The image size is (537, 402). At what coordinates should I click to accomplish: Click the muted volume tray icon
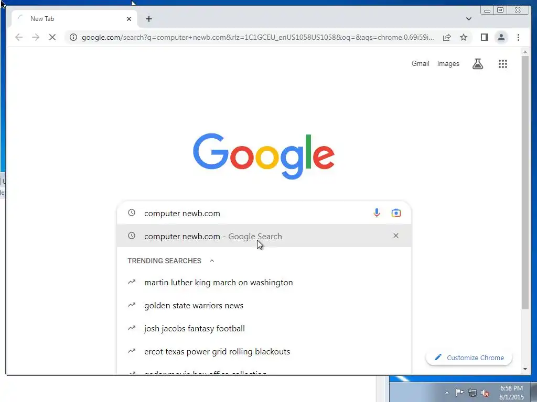(x=485, y=393)
